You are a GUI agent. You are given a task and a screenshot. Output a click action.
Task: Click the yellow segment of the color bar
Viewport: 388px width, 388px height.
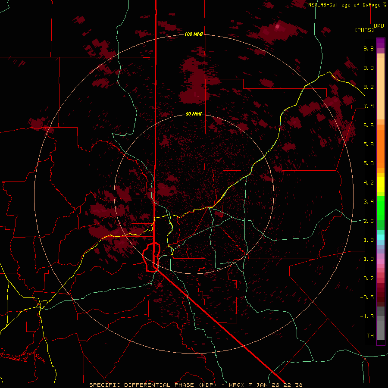tap(381, 185)
